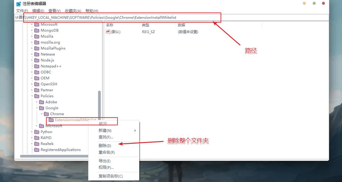Expand the Python key arrow
Viewport: 342px width, 182px height.
(x=32, y=132)
